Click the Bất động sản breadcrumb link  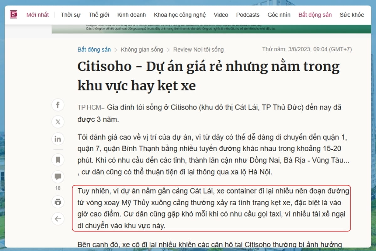(x=94, y=50)
